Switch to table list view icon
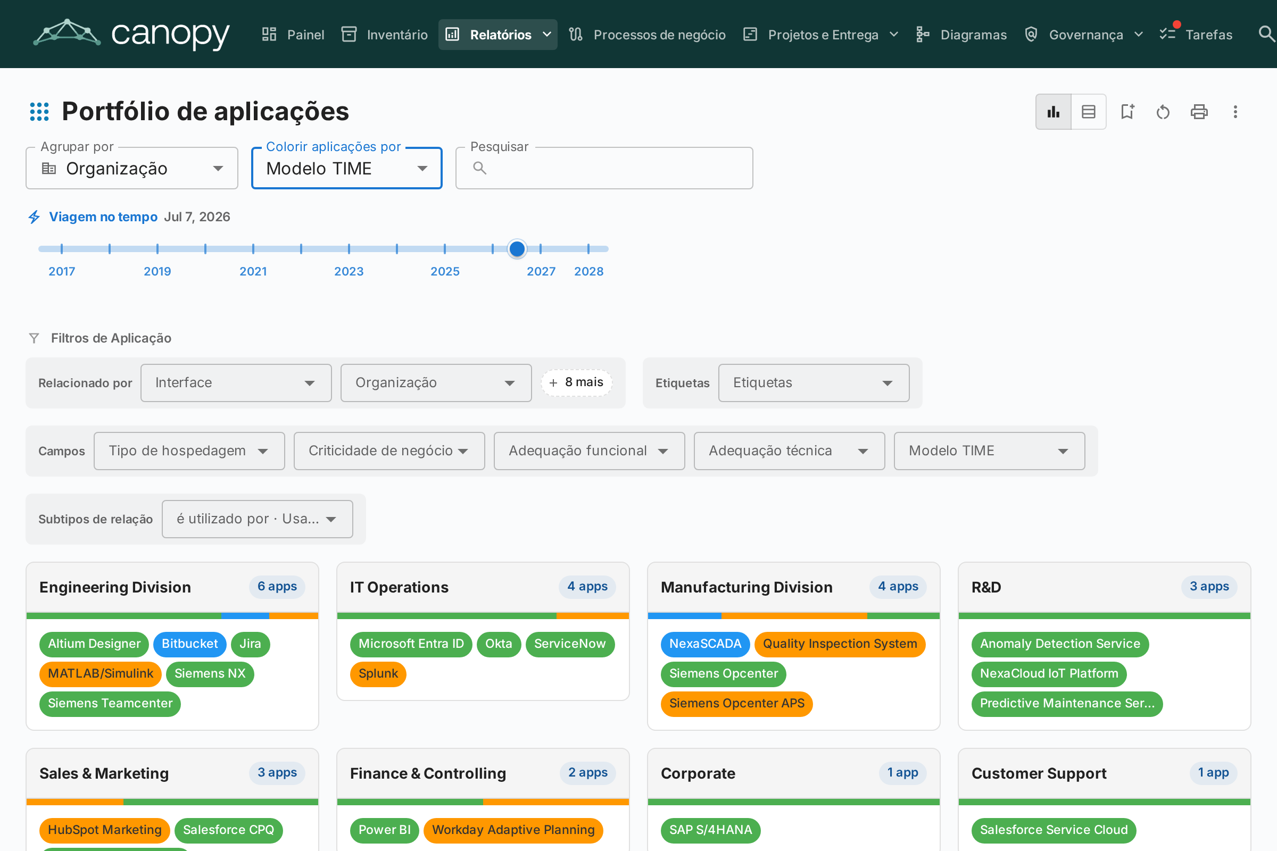 tap(1089, 112)
